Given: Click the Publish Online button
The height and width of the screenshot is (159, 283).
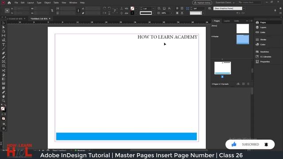Looking at the screenshot, I should click(x=202, y=3).
